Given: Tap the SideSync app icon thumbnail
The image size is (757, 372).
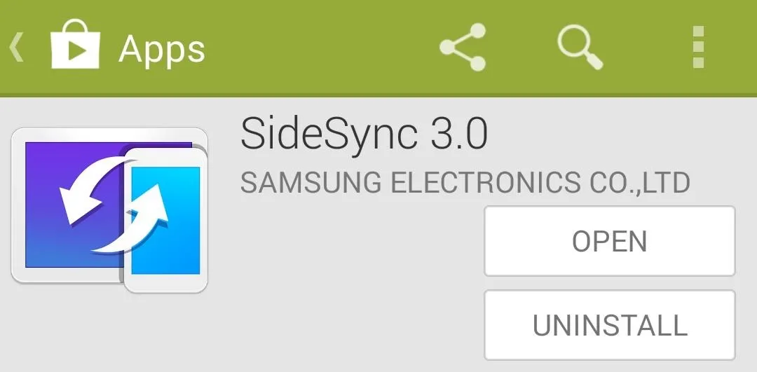Looking at the screenshot, I should pyautogui.click(x=109, y=210).
